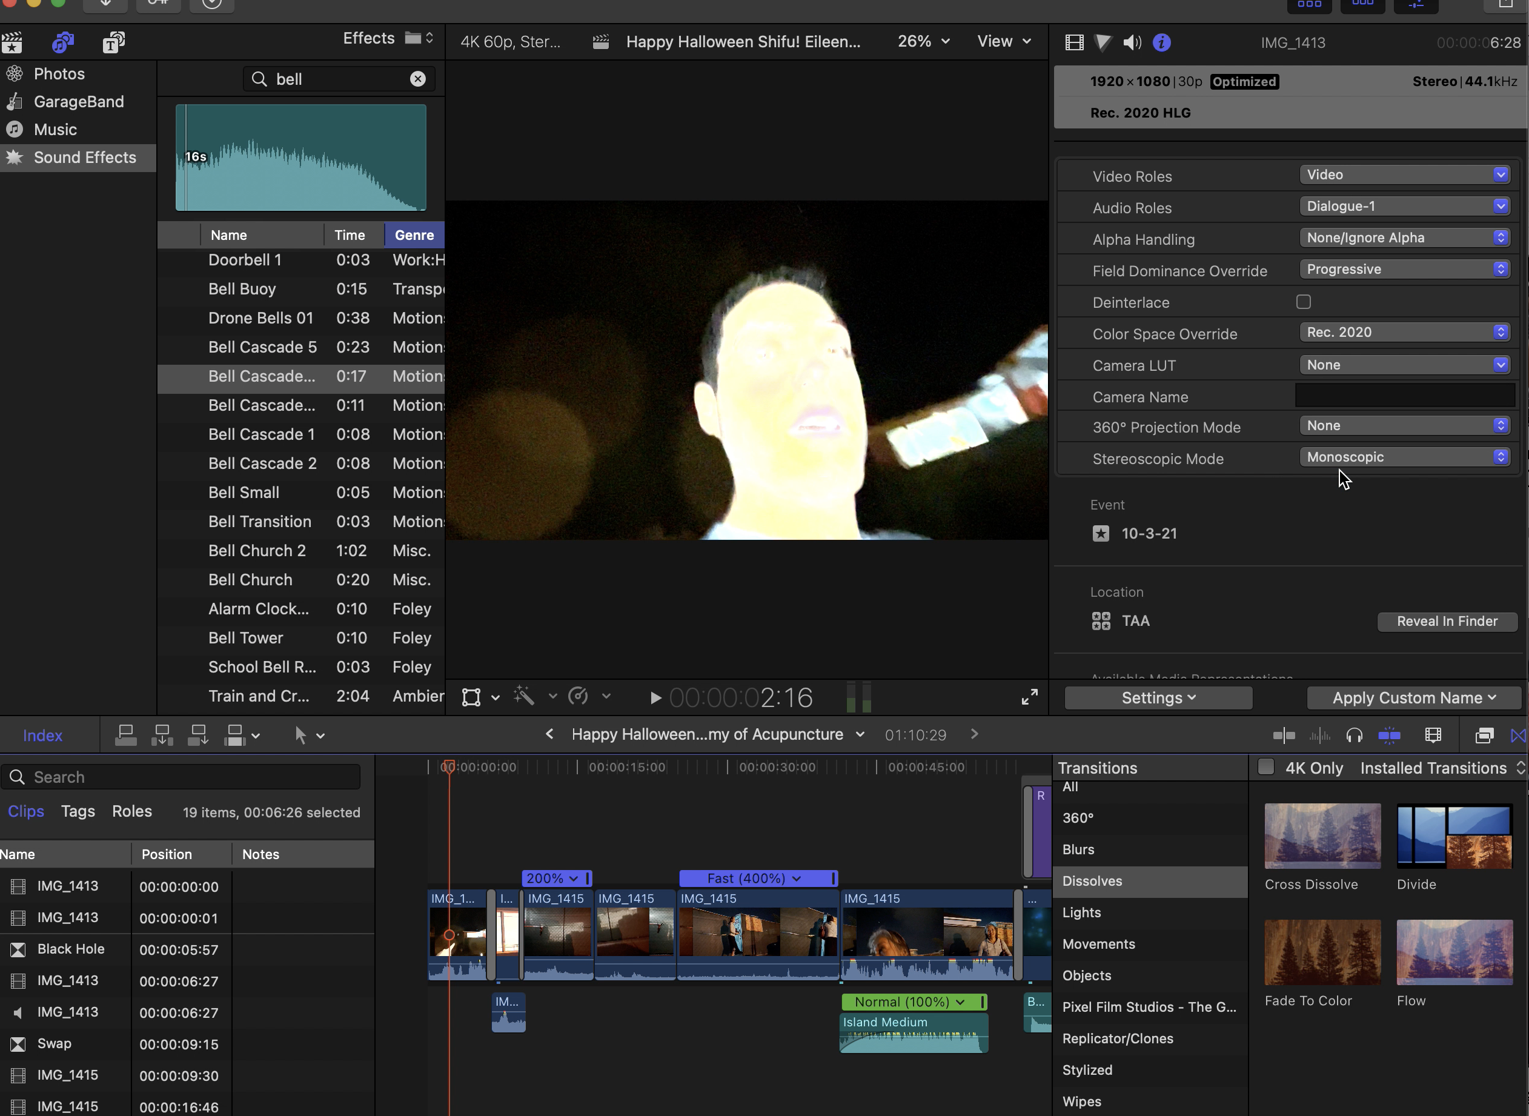Check the 4K Only checkbox
1529x1116 pixels.
click(1266, 767)
